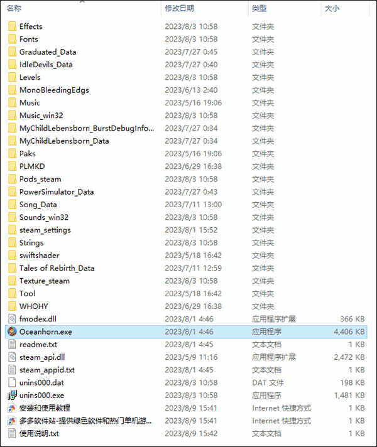Image resolution: width=377 pixels, height=447 pixels.
Task: Click the fmodex.dll file icon
Action: [x=12, y=319]
